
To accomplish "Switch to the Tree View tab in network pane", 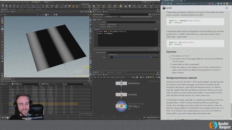I will 102,72.
